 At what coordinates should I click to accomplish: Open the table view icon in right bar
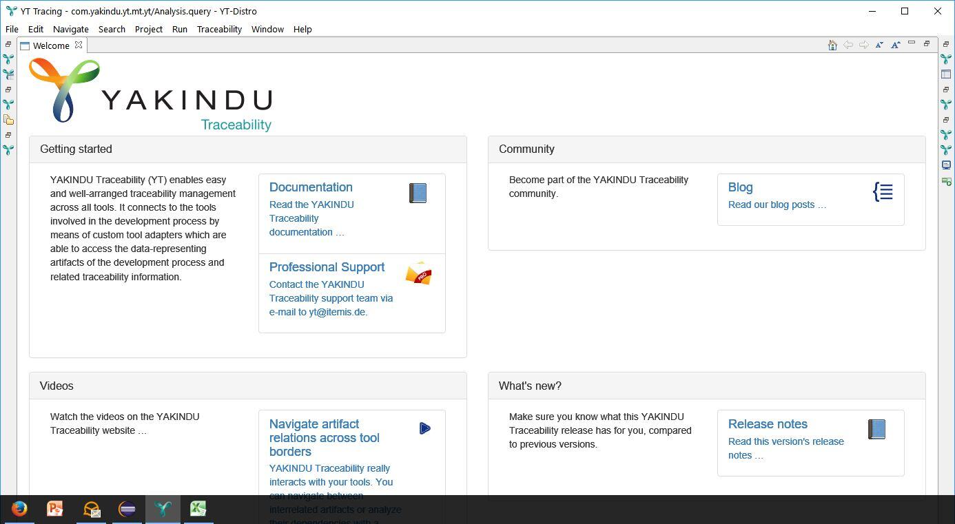[946, 74]
